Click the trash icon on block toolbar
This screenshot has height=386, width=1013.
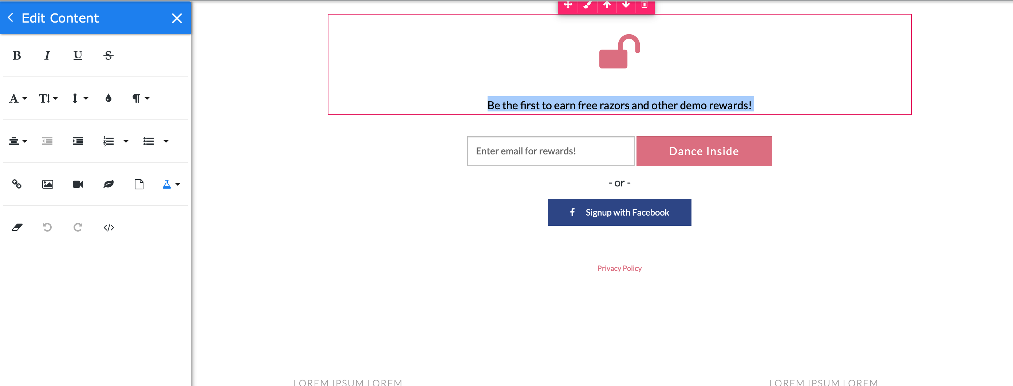(644, 5)
